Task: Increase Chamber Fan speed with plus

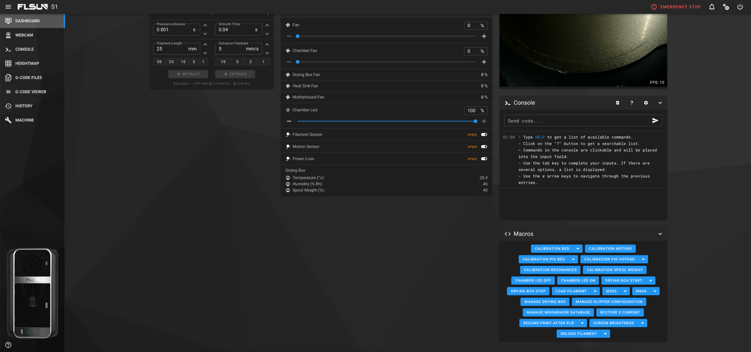Action: click(484, 62)
